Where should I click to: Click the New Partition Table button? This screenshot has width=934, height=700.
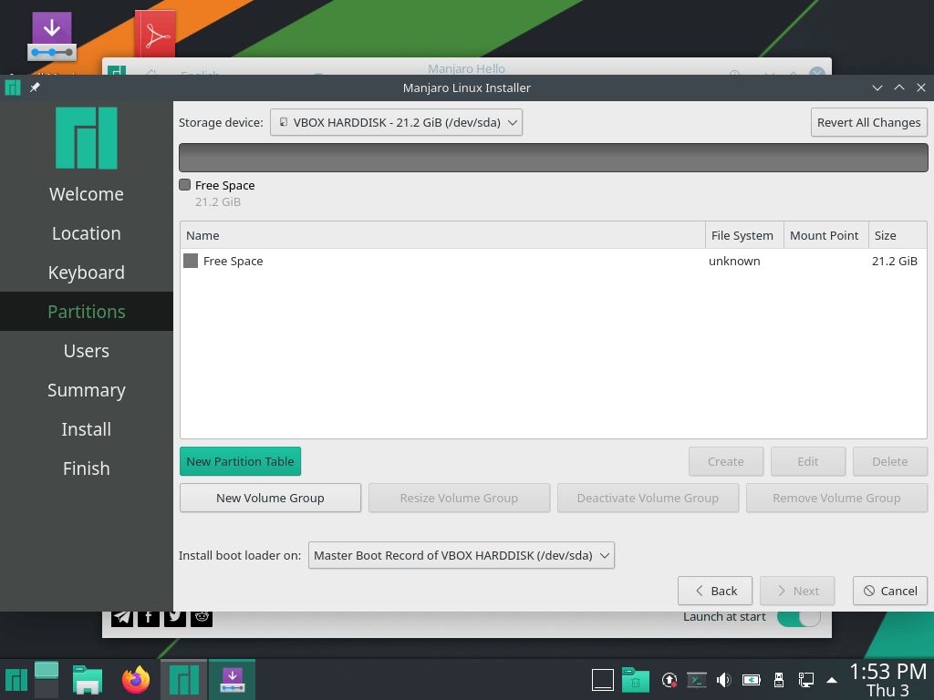(x=240, y=461)
